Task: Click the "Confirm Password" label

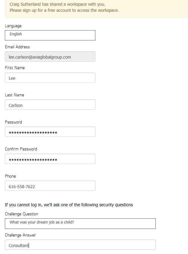Action: coord(21,149)
